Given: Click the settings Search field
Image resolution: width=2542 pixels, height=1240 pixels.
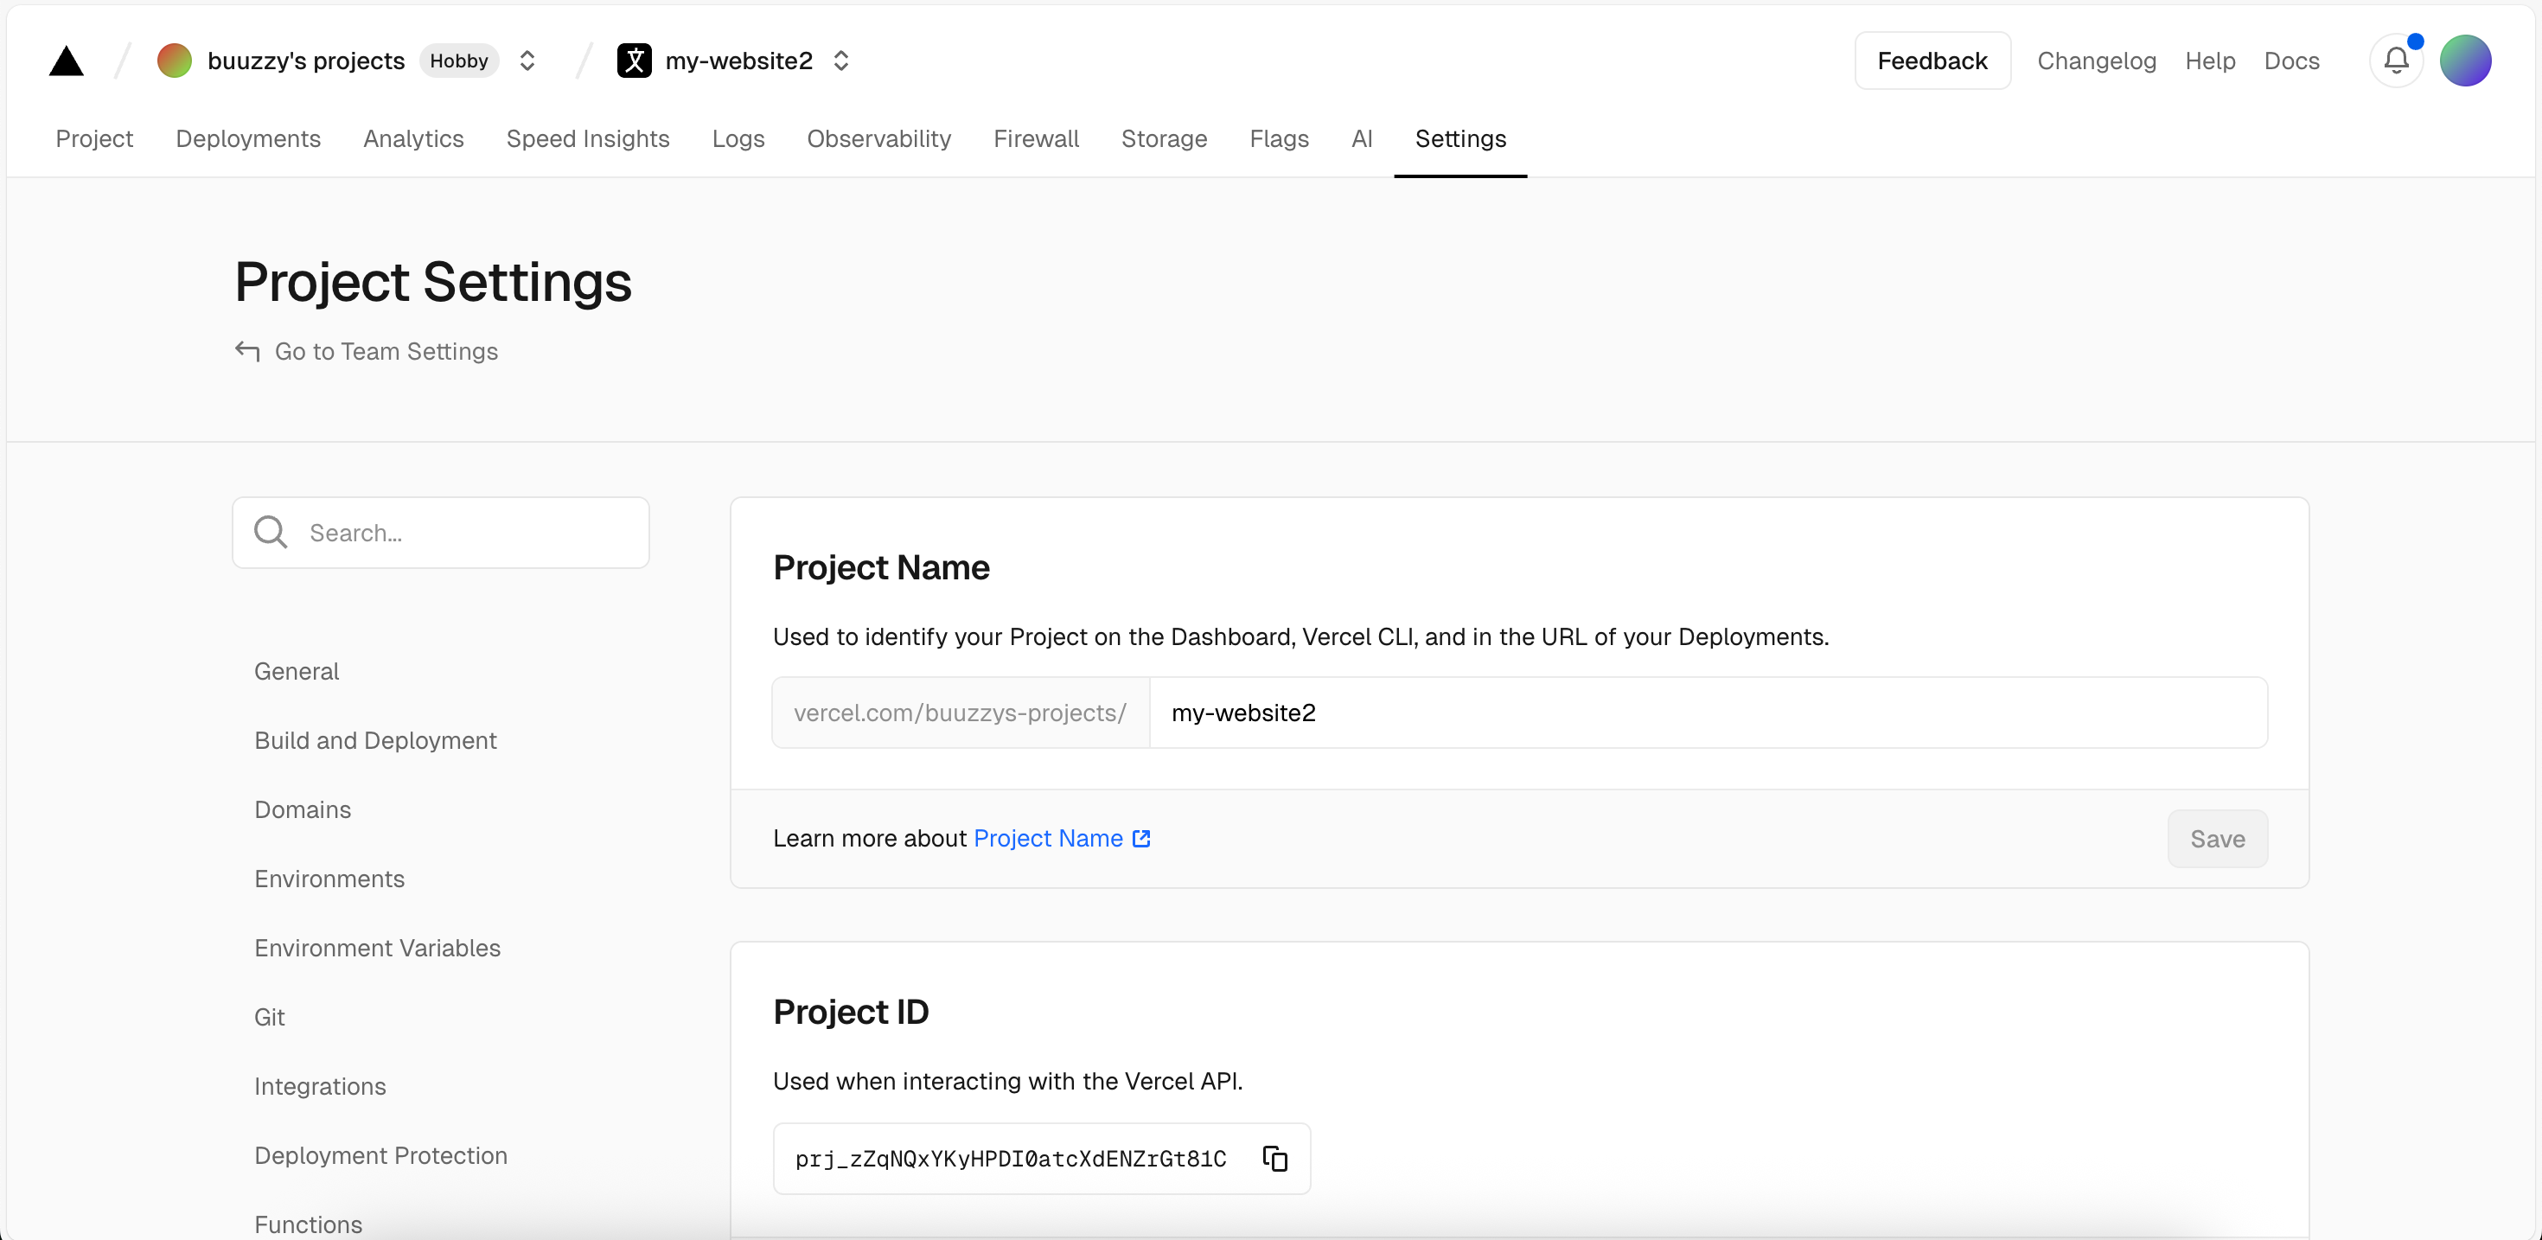Looking at the screenshot, I should [441, 532].
